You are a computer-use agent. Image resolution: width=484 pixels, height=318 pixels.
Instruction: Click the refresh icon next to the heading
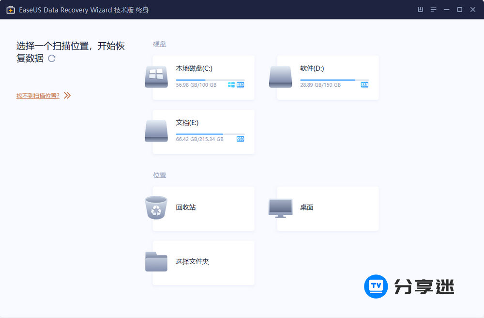coord(52,59)
